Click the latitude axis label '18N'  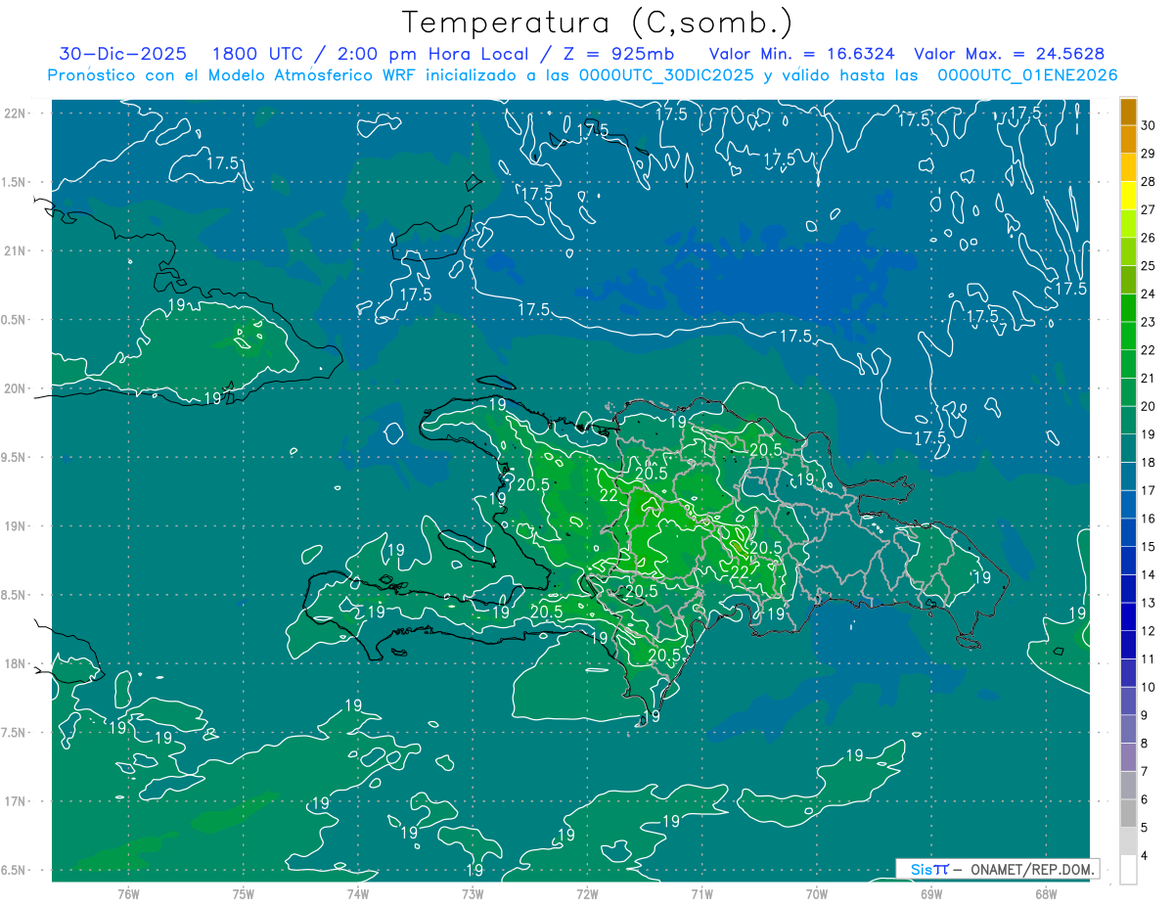[15, 663]
